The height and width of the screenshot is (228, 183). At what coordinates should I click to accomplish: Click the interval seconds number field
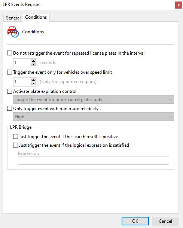point(22,63)
